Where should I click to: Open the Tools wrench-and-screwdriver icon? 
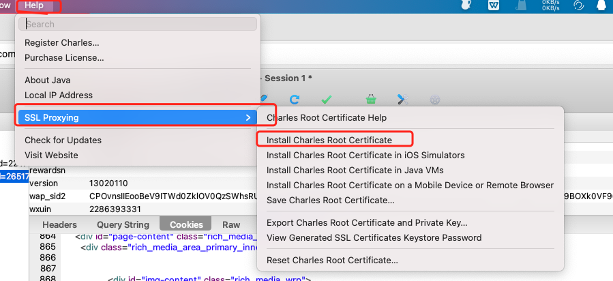[x=403, y=100]
